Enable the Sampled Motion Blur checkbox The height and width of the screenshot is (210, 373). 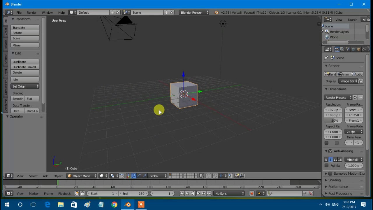(x=330, y=174)
